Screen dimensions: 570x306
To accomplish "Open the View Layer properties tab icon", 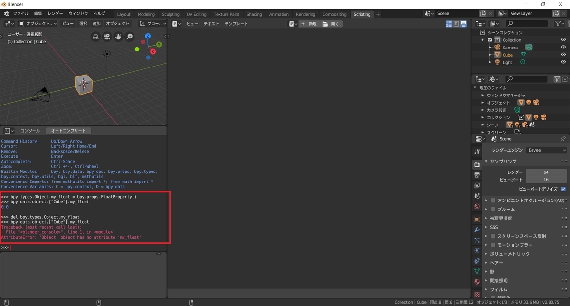I will pyautogui.click(x=477, y=185).
